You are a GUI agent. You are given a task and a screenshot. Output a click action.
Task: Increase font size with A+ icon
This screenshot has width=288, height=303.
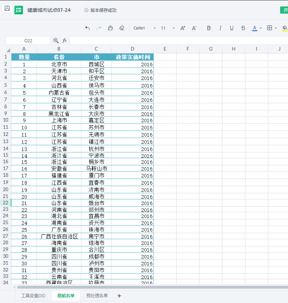[x=183, y=28]
